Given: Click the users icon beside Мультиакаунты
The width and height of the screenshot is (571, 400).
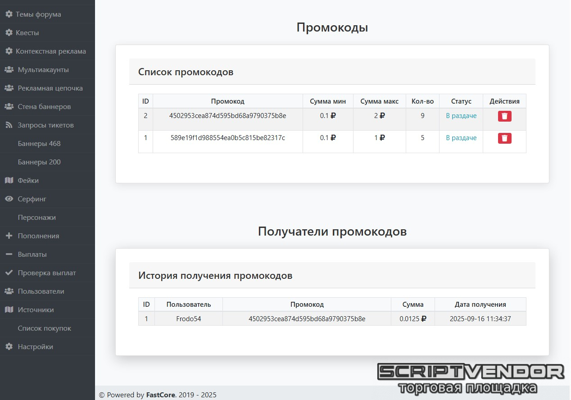Looking at the screenshot, I should pyautogui.click(x=9, y=70).
